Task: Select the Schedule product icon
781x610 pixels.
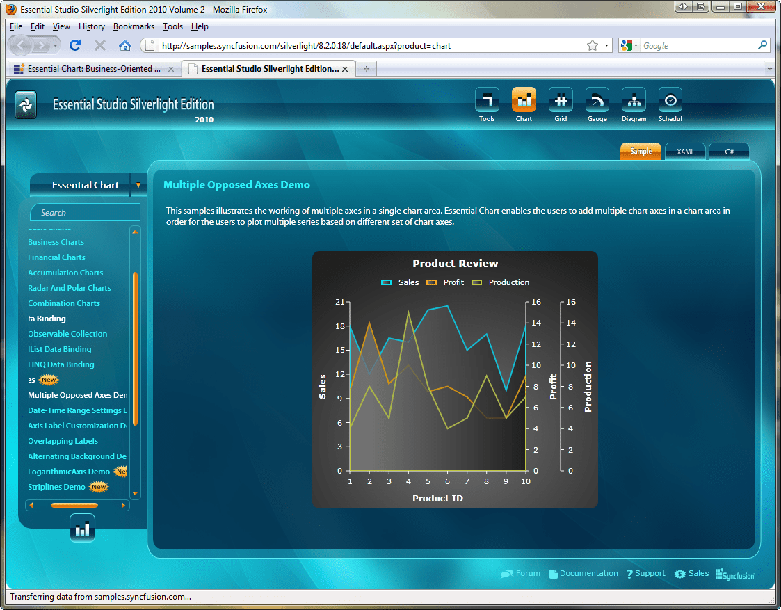Action: [670, 99]
